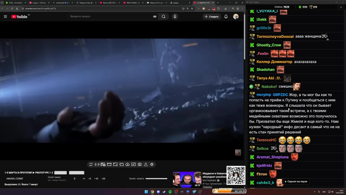346x195 pixels.
Task: Click the browser address bar URL
Action: tap(41, 8)
